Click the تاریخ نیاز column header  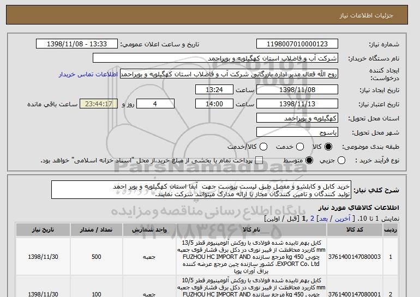pos(43,230)
